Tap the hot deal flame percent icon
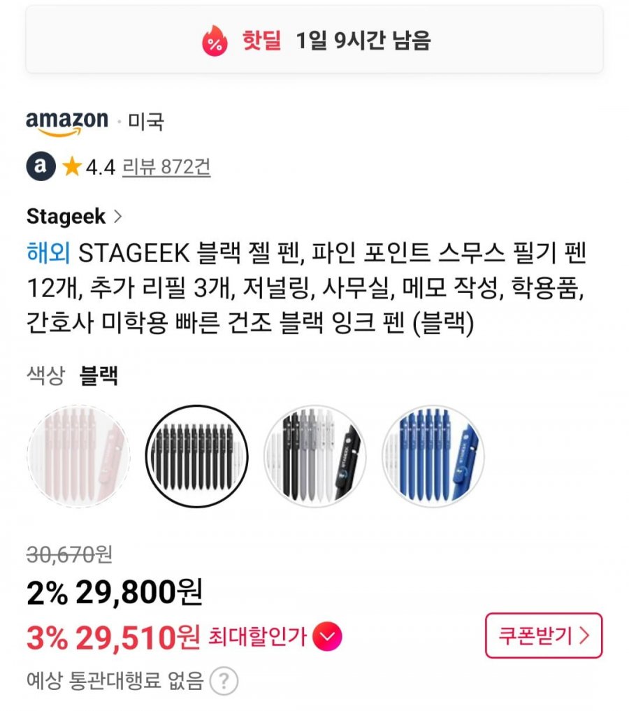The height and width of the screenshot is (711, 629). pyautogui.click(x=215, y=41)
